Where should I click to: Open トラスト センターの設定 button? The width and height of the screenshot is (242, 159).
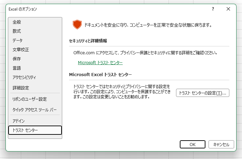(x=202, y=93)
